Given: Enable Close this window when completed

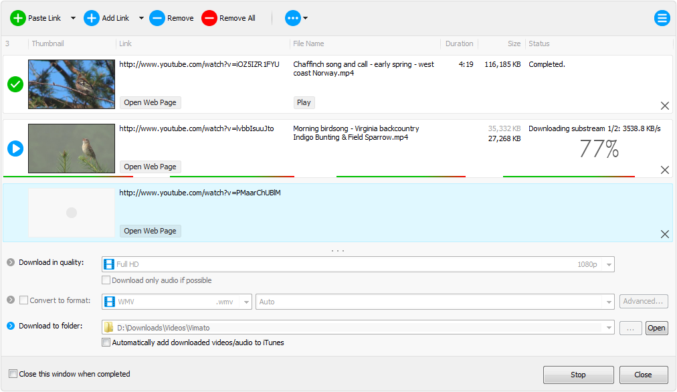Looking at the screenshot, I should click(12, 374).
